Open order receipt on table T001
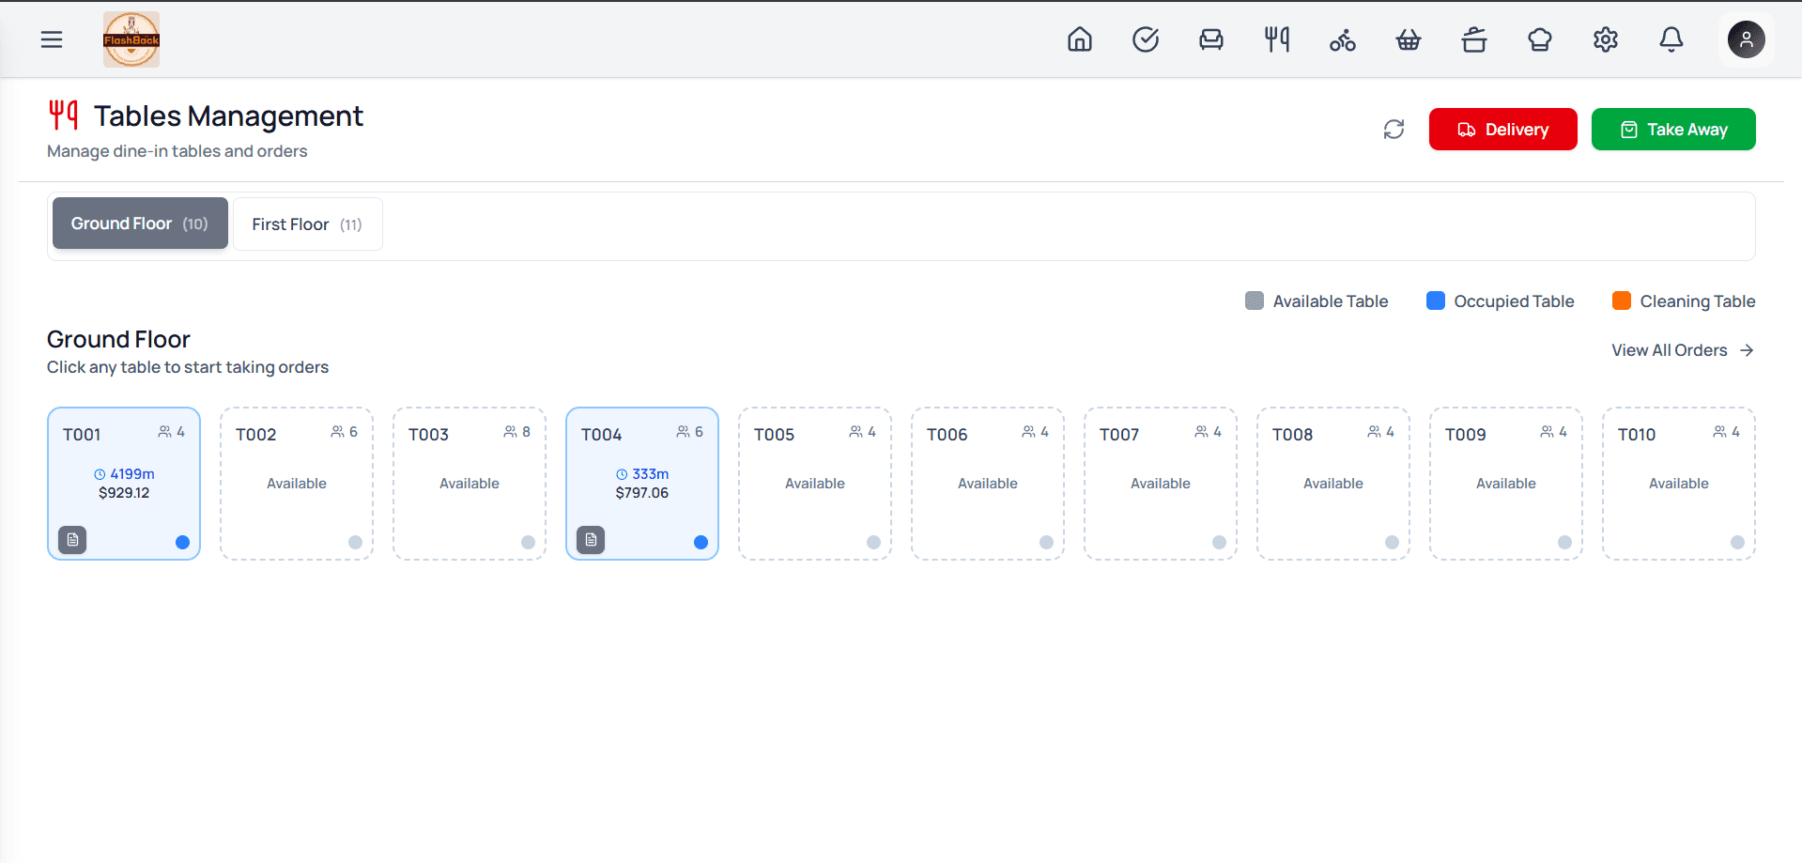Viewport: 1802px width, 863px height. pos(72,540)
